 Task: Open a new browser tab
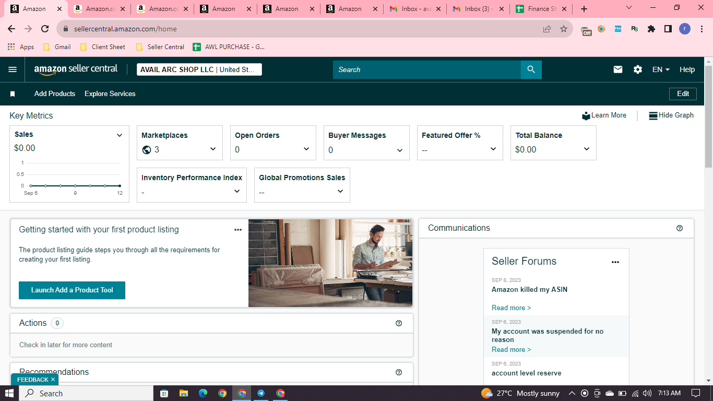[x=584, y=9]
